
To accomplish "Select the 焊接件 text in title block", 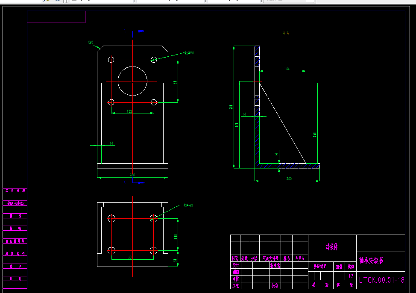I will [x=331, y=247].
